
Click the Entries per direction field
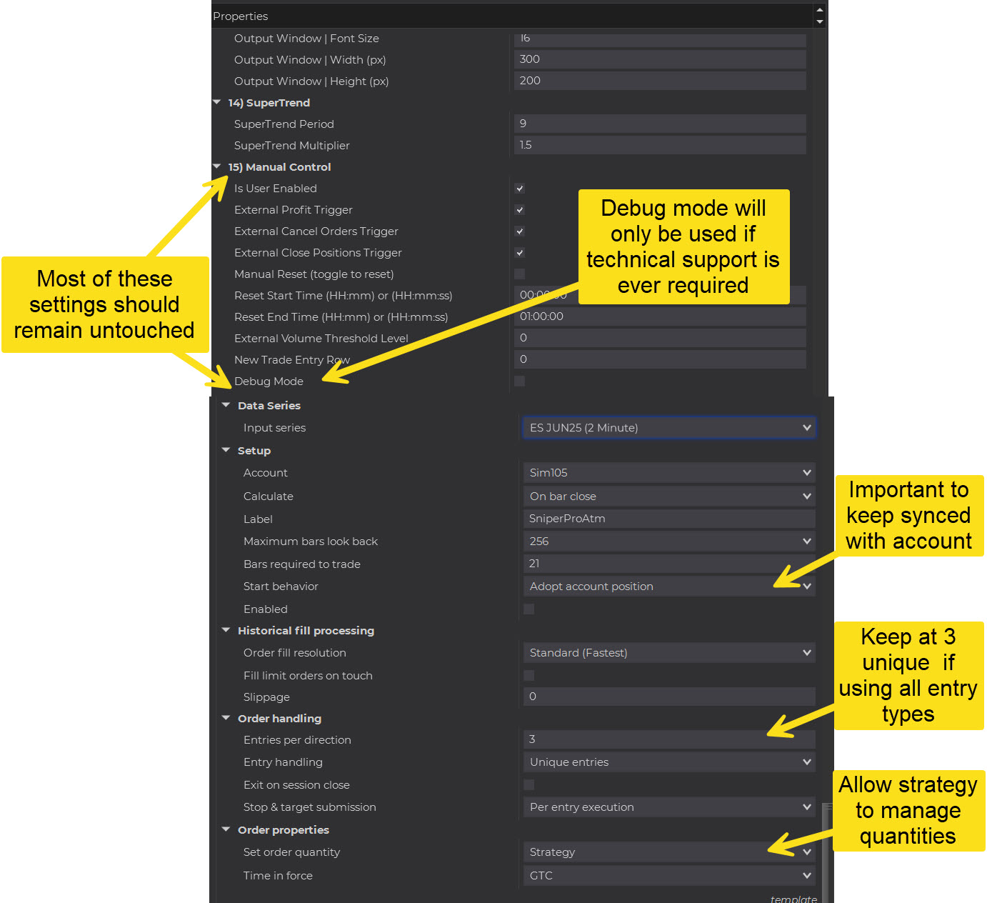pyautogui.click(x=668, y=739)
